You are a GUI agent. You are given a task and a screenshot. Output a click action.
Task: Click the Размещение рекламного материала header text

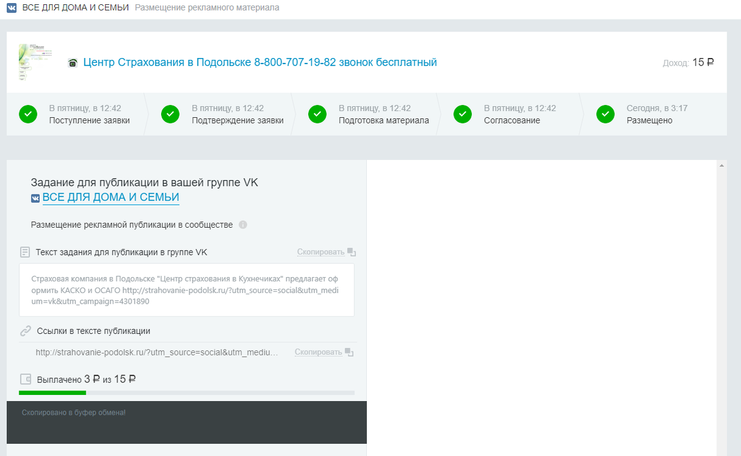click(x=207, y=8)
